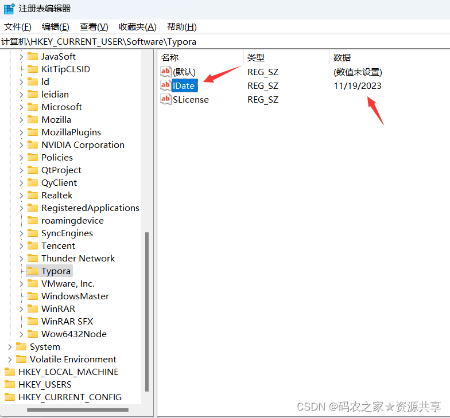Select the VMware, Inc. folder icon
450x418 pixels.
[33, 283]
